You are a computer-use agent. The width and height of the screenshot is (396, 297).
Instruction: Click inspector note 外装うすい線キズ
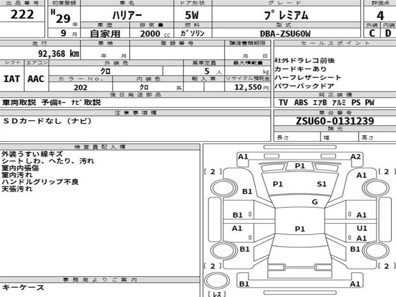[32, 154]
